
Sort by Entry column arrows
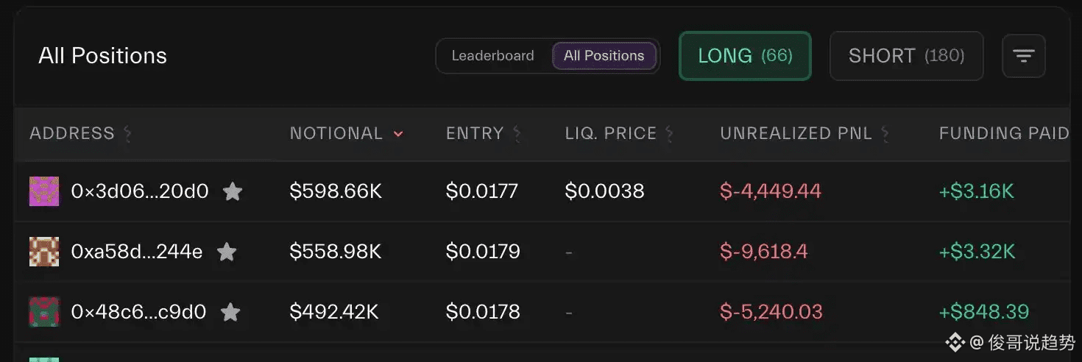[517, 134]
